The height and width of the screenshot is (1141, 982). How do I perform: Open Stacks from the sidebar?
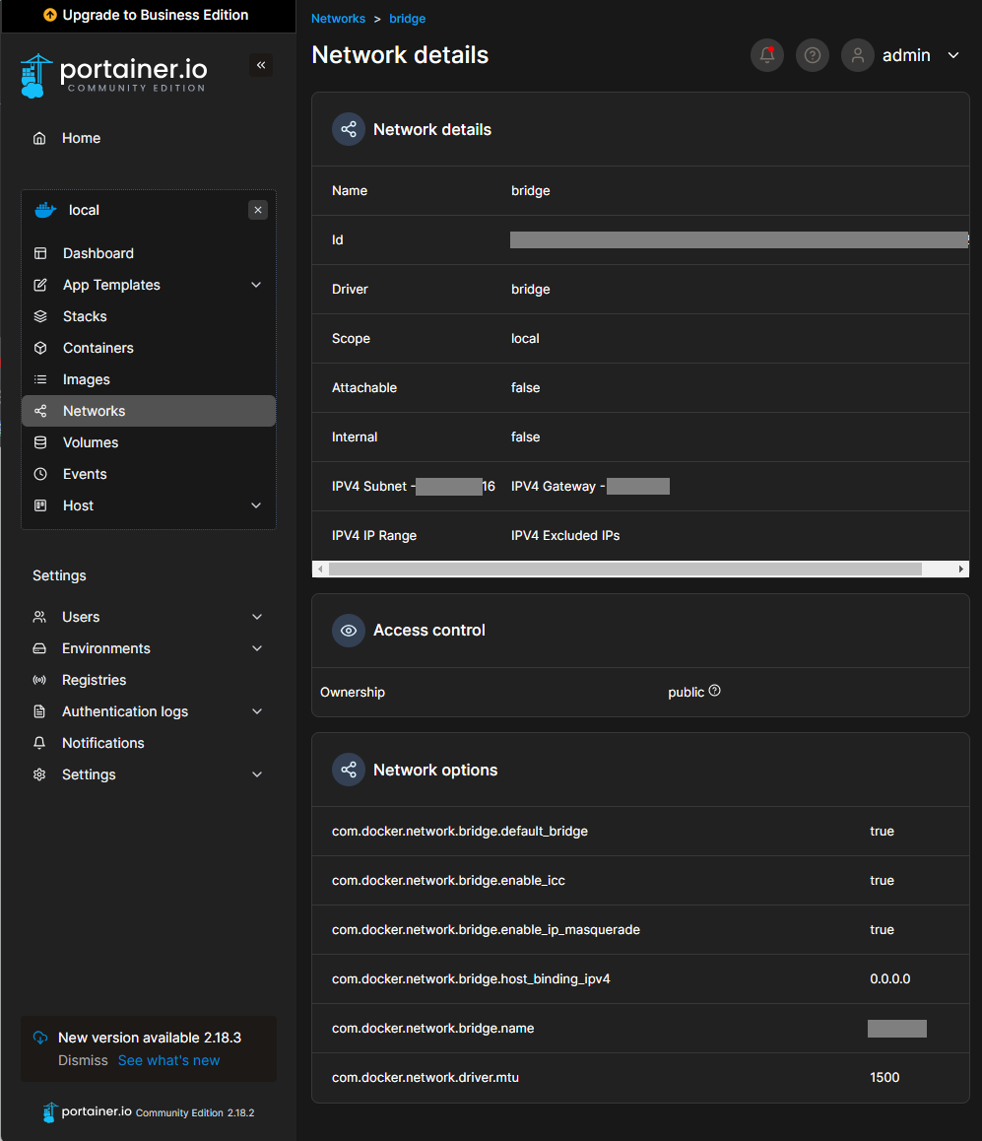149,316
